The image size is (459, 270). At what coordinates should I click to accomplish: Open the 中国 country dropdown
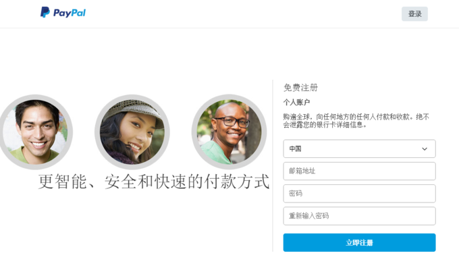pos(359,148)
